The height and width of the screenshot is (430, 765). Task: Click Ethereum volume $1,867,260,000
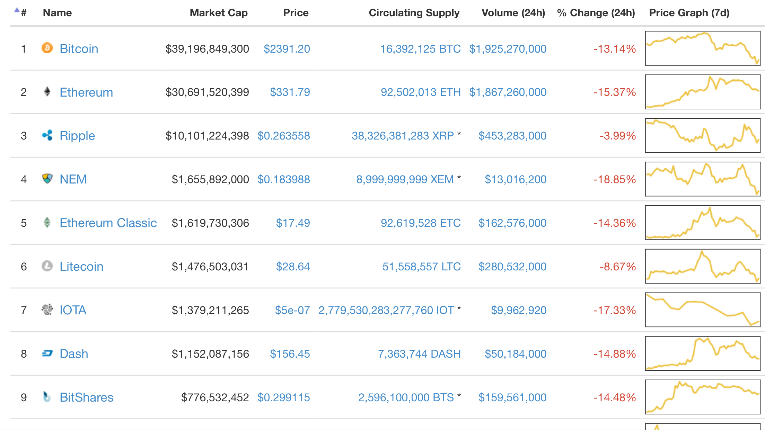(508, 92)
